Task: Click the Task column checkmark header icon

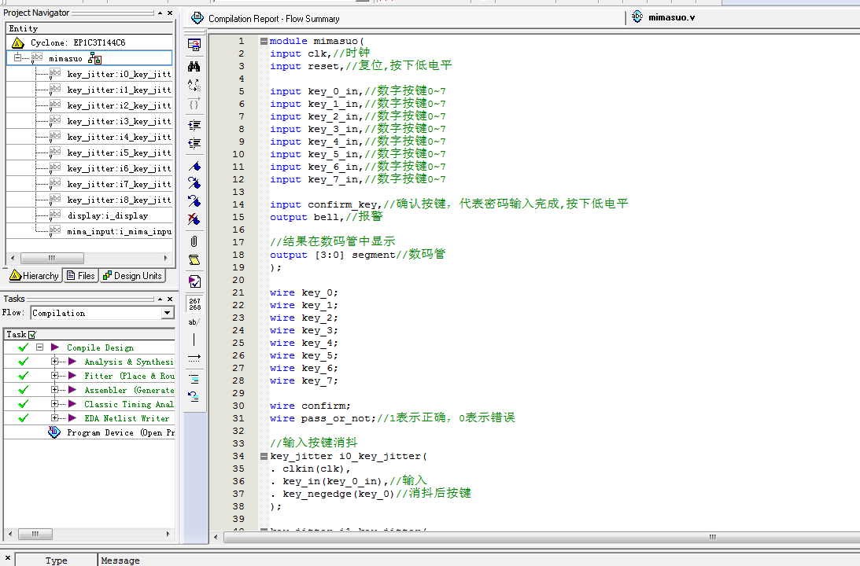Action: click(x=32, y=334)
